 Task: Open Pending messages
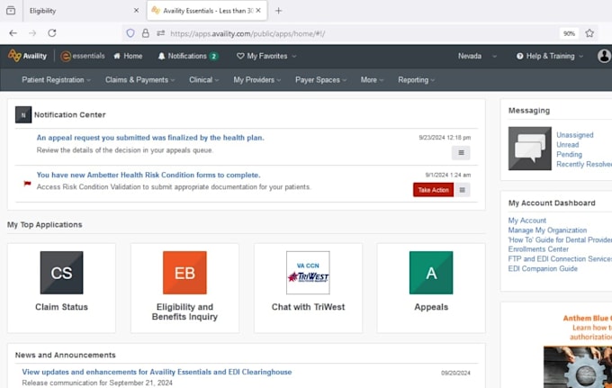pyautogui.click(x=569, y=154)
